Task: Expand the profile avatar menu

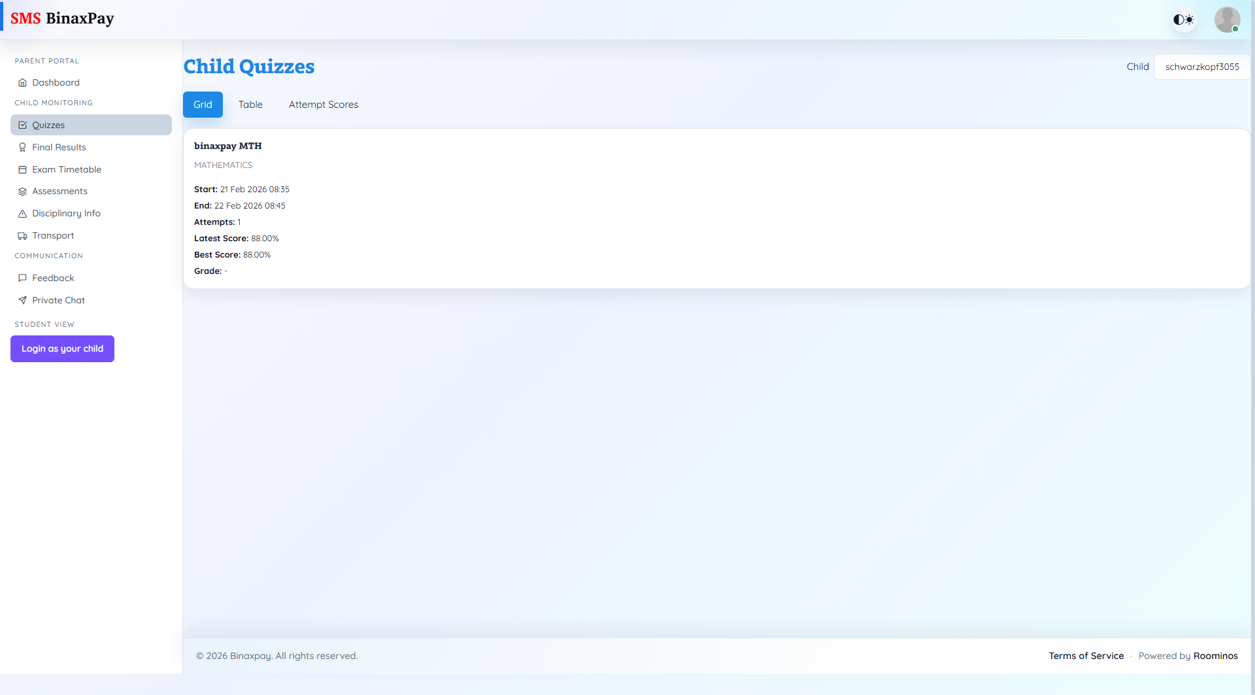Action: point(1227,19)
